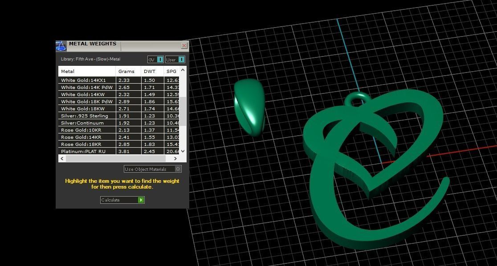The image size is (497, 266).
Task: Click the 1.50 DWT value cell
Action: pos(152,80)
